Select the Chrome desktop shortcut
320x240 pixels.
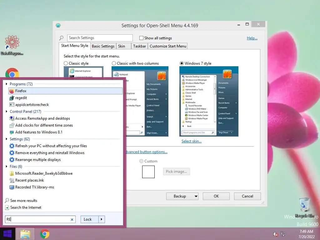12,72
